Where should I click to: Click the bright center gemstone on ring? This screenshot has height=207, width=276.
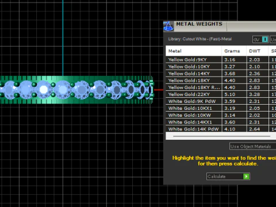44,90
